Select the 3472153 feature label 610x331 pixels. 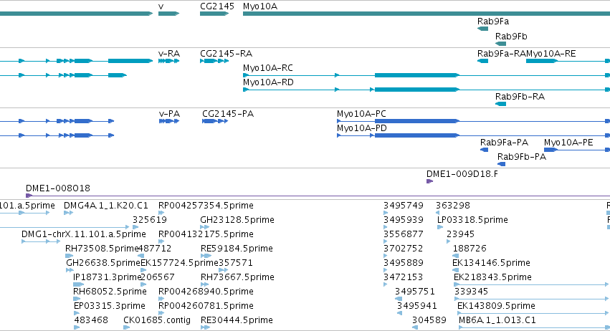click(404, 278)
